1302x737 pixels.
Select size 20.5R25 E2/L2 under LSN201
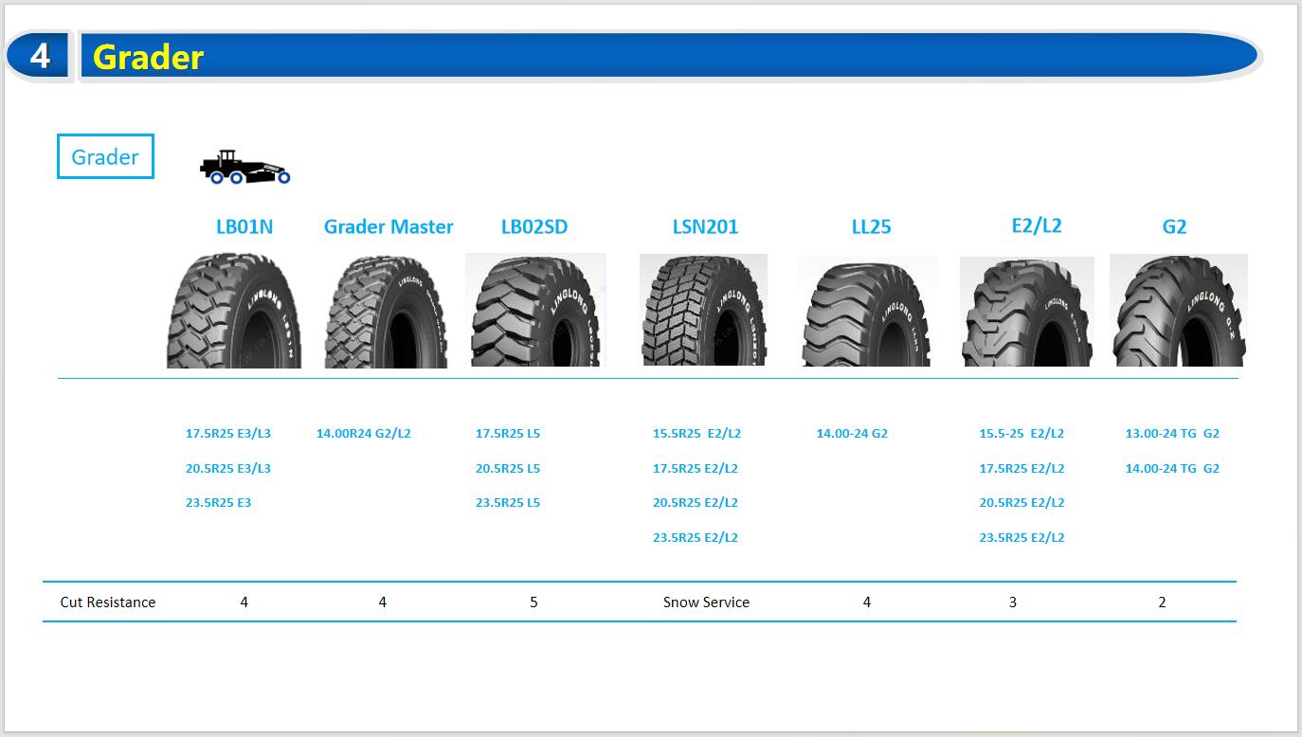696,502
